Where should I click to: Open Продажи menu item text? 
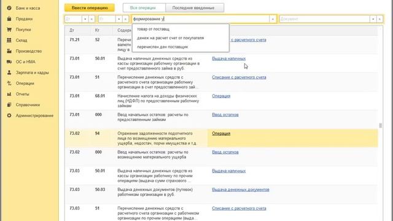point(24,19)
